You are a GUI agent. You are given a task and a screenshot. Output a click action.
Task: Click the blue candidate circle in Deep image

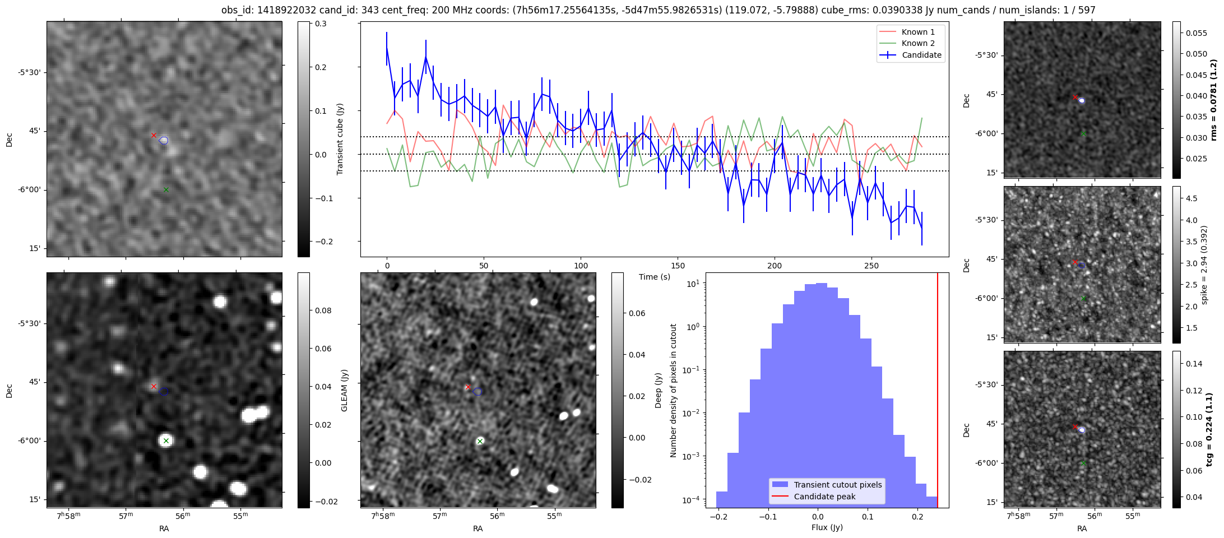tap(477, 391)
